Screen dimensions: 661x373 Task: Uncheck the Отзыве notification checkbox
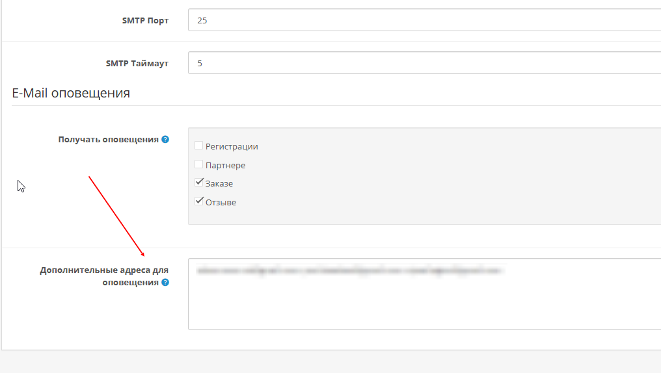[x=199, y=201]
